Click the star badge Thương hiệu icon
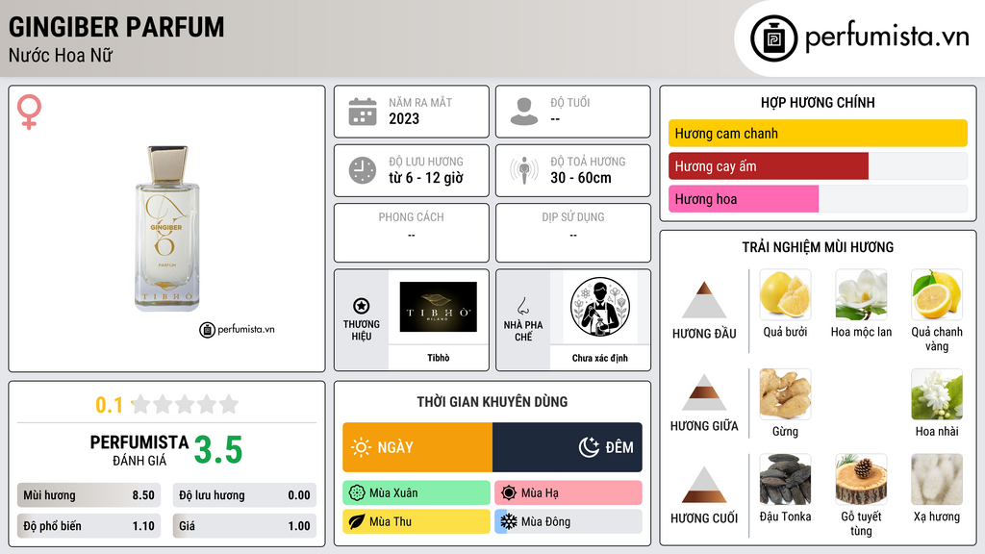 362,306
